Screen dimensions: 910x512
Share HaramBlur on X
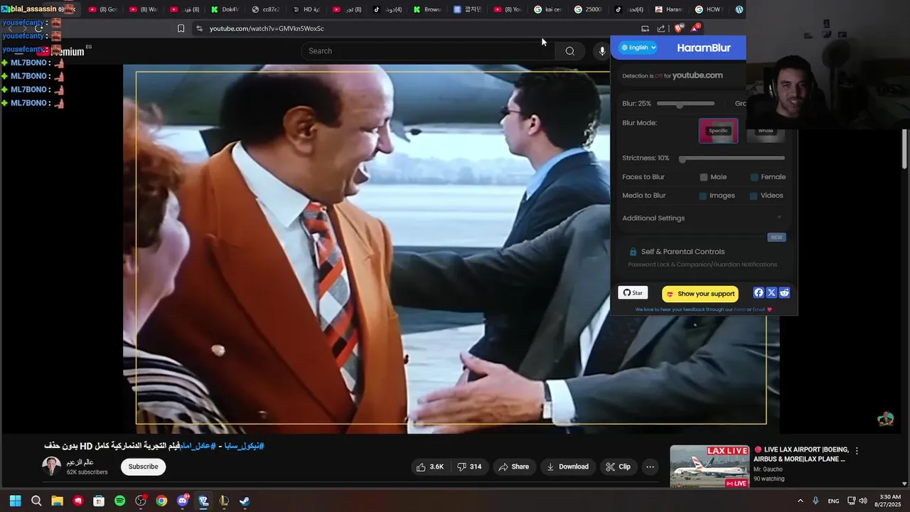pos(771,293)
